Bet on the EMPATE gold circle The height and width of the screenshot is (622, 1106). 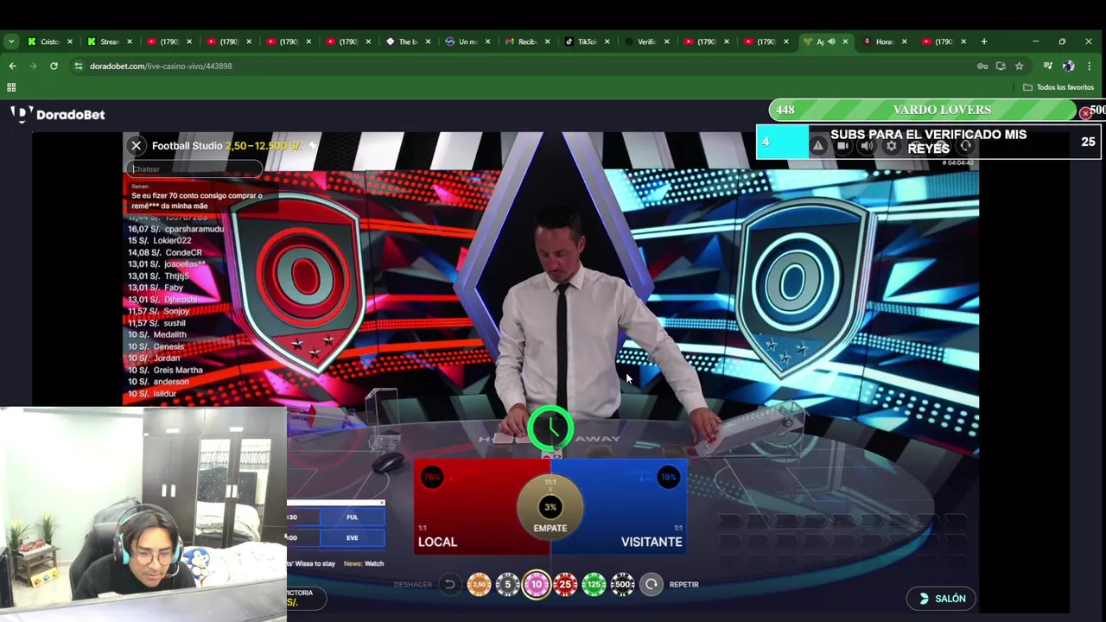[x=550, y=507]
